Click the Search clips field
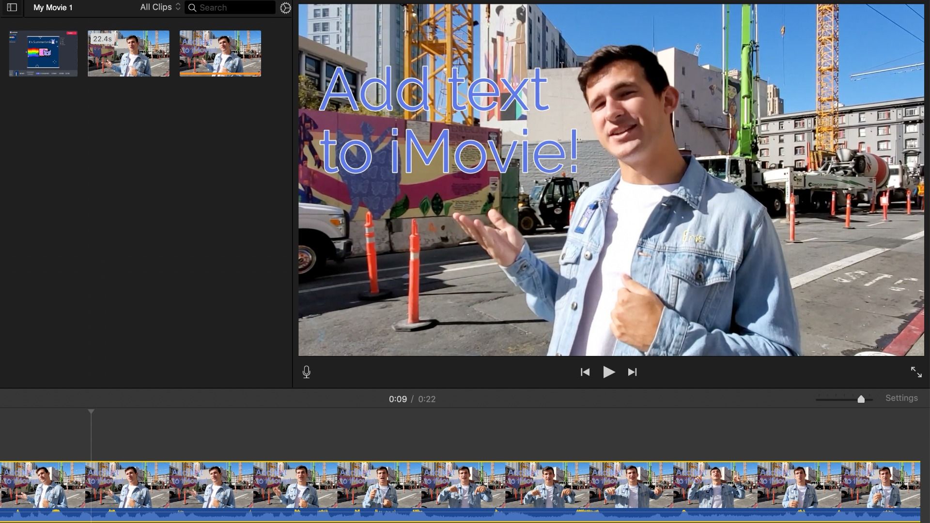Screen dimensions: 930x523 (235, 8)
